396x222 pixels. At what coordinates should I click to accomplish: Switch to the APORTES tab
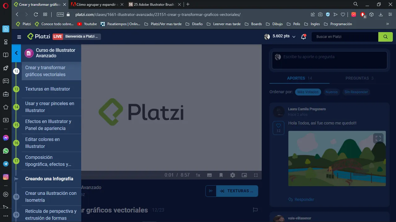point(299,78)
